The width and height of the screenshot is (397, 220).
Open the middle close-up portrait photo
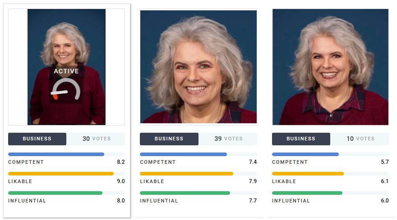198,66
